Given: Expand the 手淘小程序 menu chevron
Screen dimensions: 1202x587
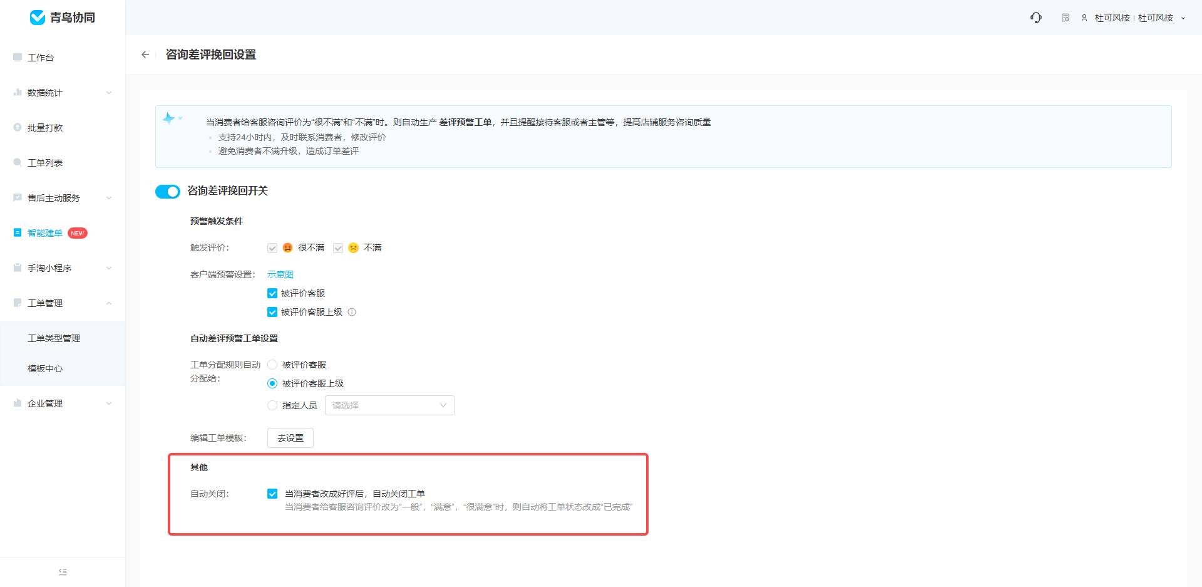Looking at the screenshot, I should coord(109,268).
